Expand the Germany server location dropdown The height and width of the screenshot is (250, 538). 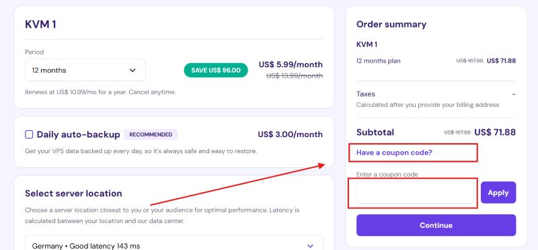[x=174, y=245]
